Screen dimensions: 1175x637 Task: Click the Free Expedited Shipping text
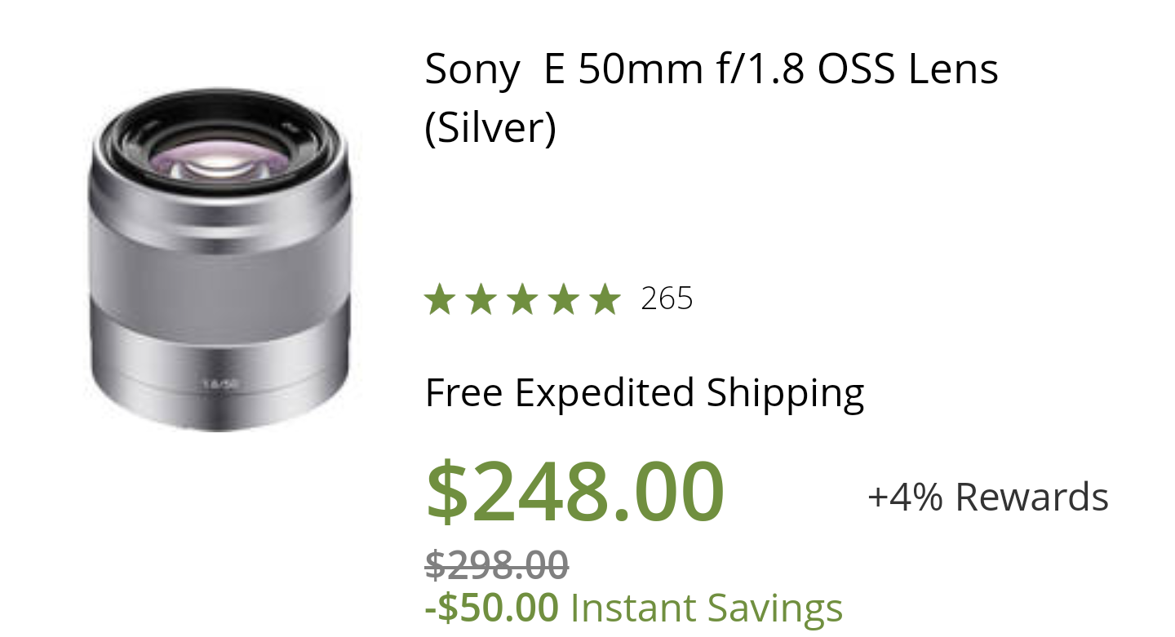click(x=645, y=393)
